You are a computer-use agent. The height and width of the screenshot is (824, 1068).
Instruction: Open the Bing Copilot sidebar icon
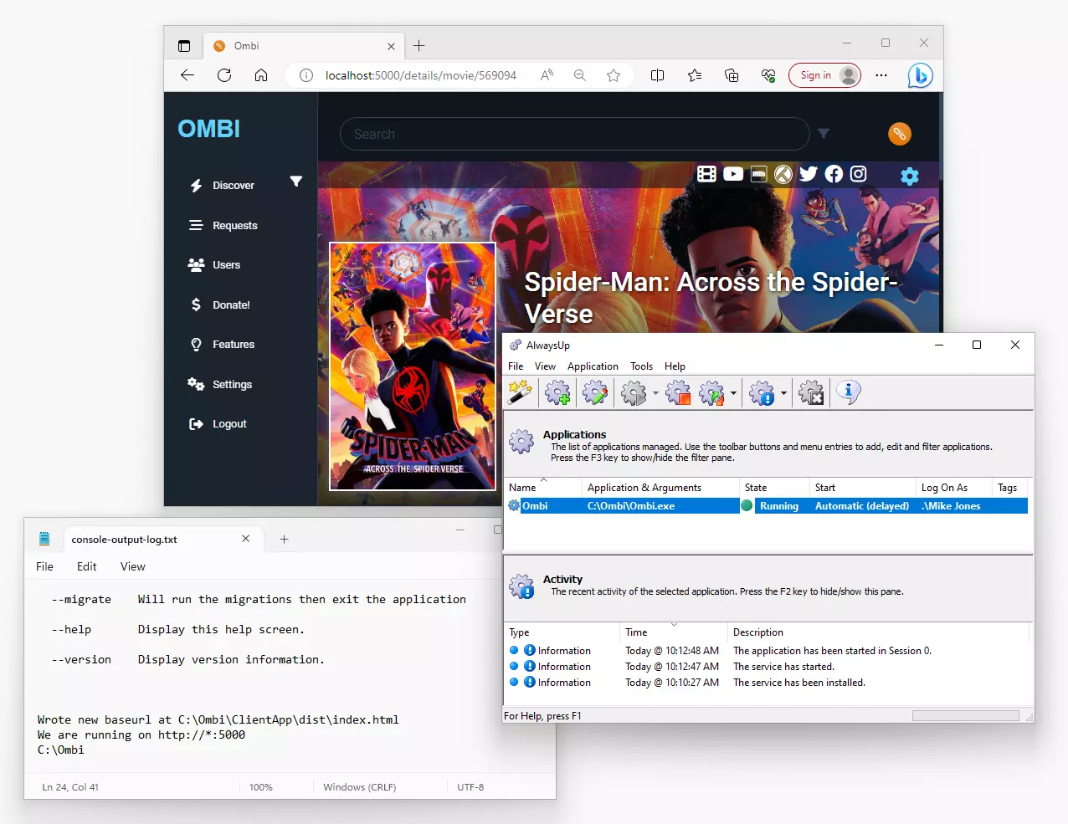[921, 75]
